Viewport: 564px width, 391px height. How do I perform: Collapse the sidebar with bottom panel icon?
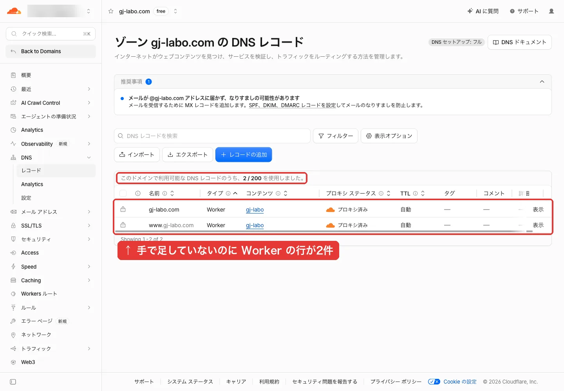13,382
